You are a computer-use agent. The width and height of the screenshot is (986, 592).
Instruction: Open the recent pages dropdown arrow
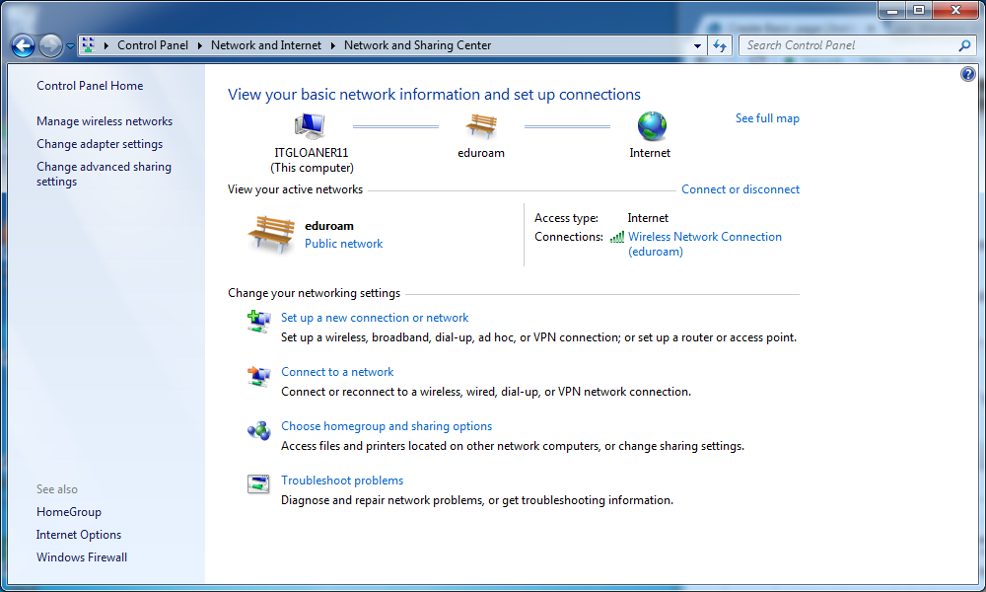[71, 46]
